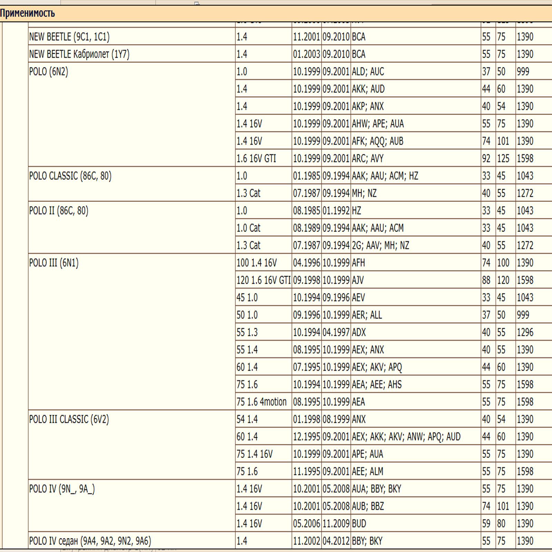Image resolution: width=552 pixels, height=552 pixels.
Task: Click the BUD engine code cell
Action: (x=359, y=524)
